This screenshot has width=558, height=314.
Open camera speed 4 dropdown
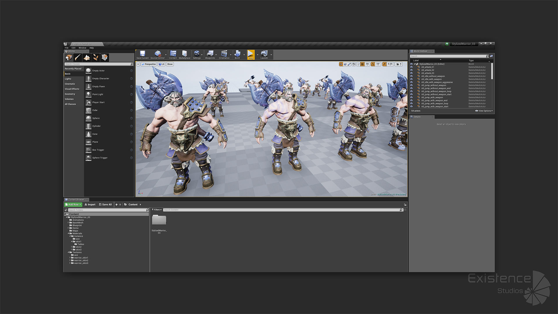tap(399, 64)
